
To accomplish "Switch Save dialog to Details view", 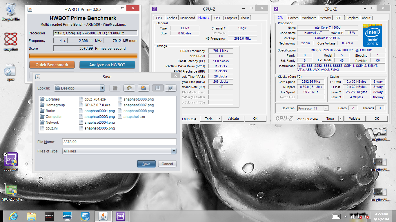I will click(170, 88).
